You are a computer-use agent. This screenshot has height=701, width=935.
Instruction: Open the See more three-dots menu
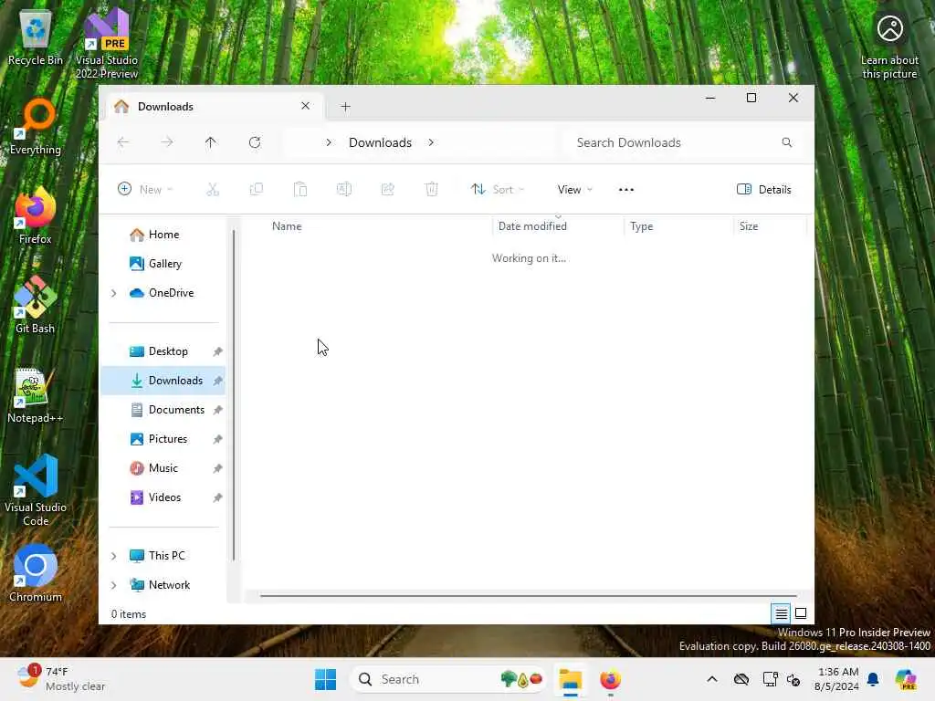tap(626, 190)
